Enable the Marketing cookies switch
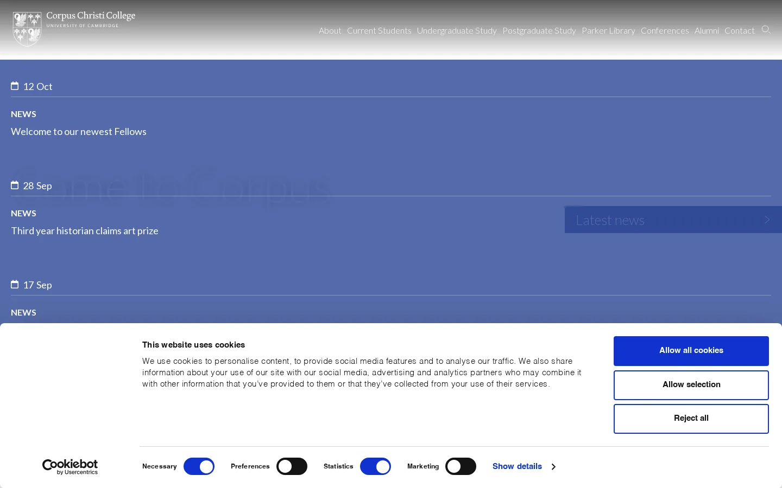The image size is (782, 488). click(461, 466)
